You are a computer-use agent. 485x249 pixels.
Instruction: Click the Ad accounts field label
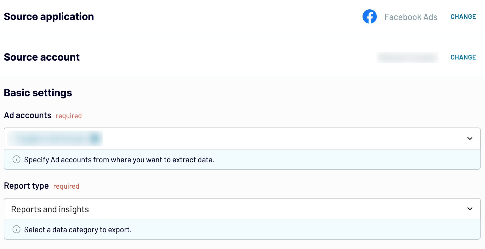pyautogui.click(x=28, y=115)
